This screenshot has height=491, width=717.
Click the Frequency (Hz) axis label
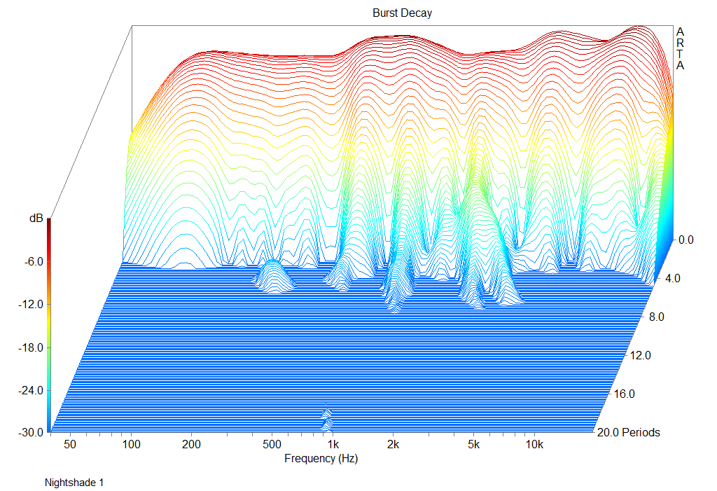tap(321, 459)
